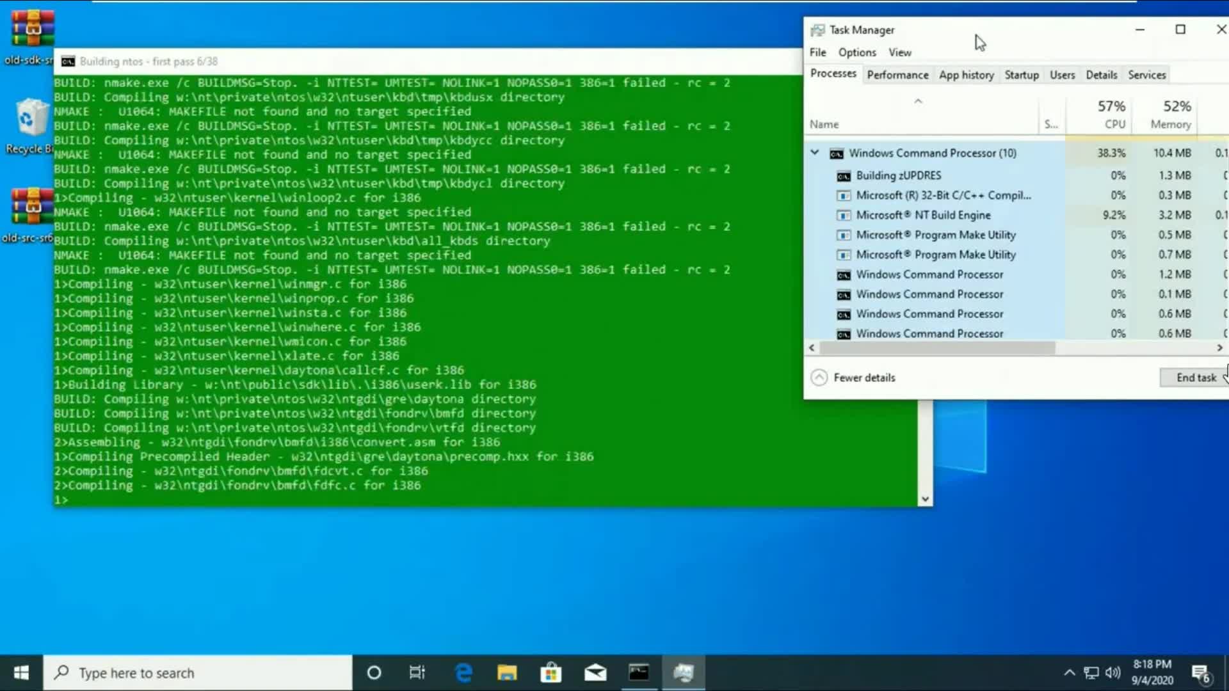
Task: Open Mail app from taskbar
Action: (595, 672)
